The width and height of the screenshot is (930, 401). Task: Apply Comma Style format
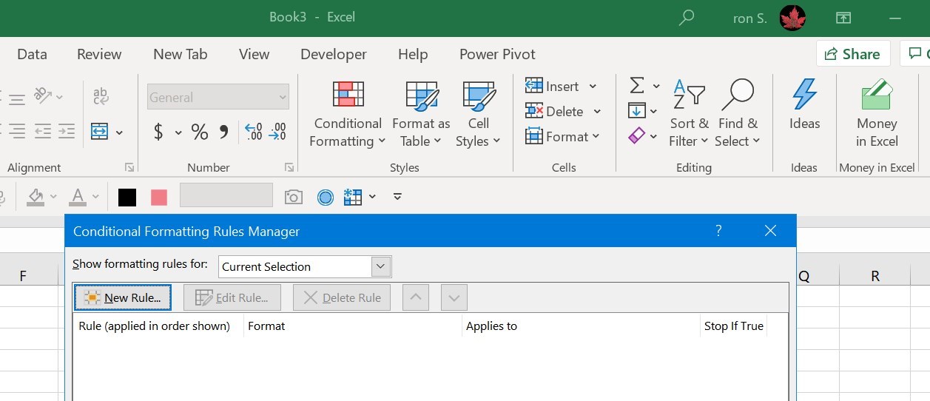click(223, 132)
